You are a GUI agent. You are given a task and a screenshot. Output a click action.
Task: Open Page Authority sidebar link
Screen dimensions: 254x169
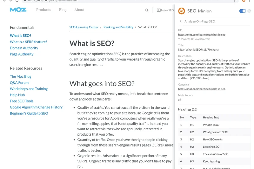coord(22,54)
